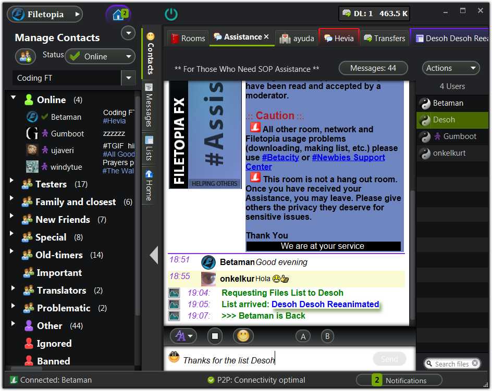
Task: Click the 19:04 file list event icon
Action: pyautogui.click(x=174, y=293)
